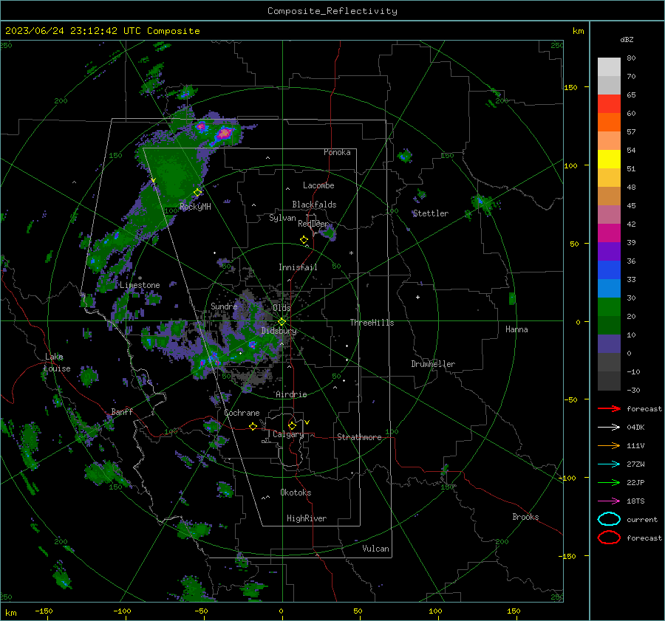Click the Ponoka city label
This screenshot has width=665, height=621.
pos(337,152)
